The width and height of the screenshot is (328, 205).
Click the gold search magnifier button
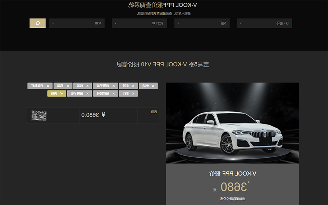pos(37,23)
